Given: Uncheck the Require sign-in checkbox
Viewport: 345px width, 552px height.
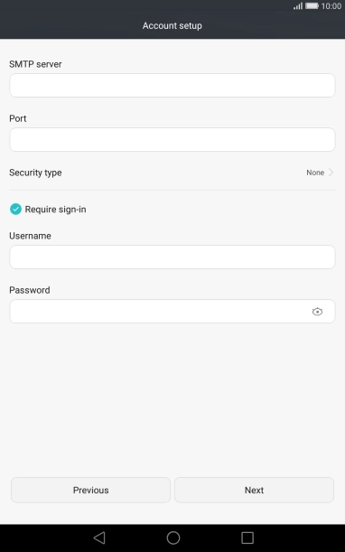Looking at the screenshot, I should [15, 209].
